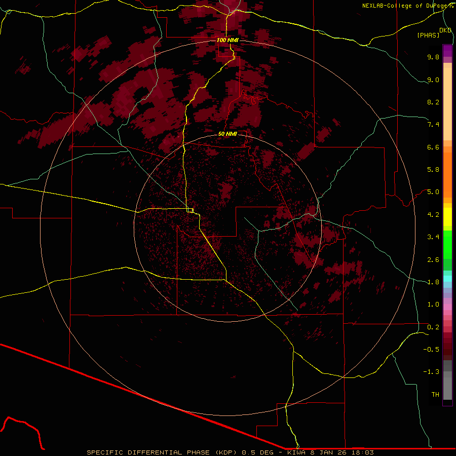Image resolution: width=456 pixels, height=456 pixels.
Task: Click the 6.6 legend value
Action: click(x=433, y=147)
